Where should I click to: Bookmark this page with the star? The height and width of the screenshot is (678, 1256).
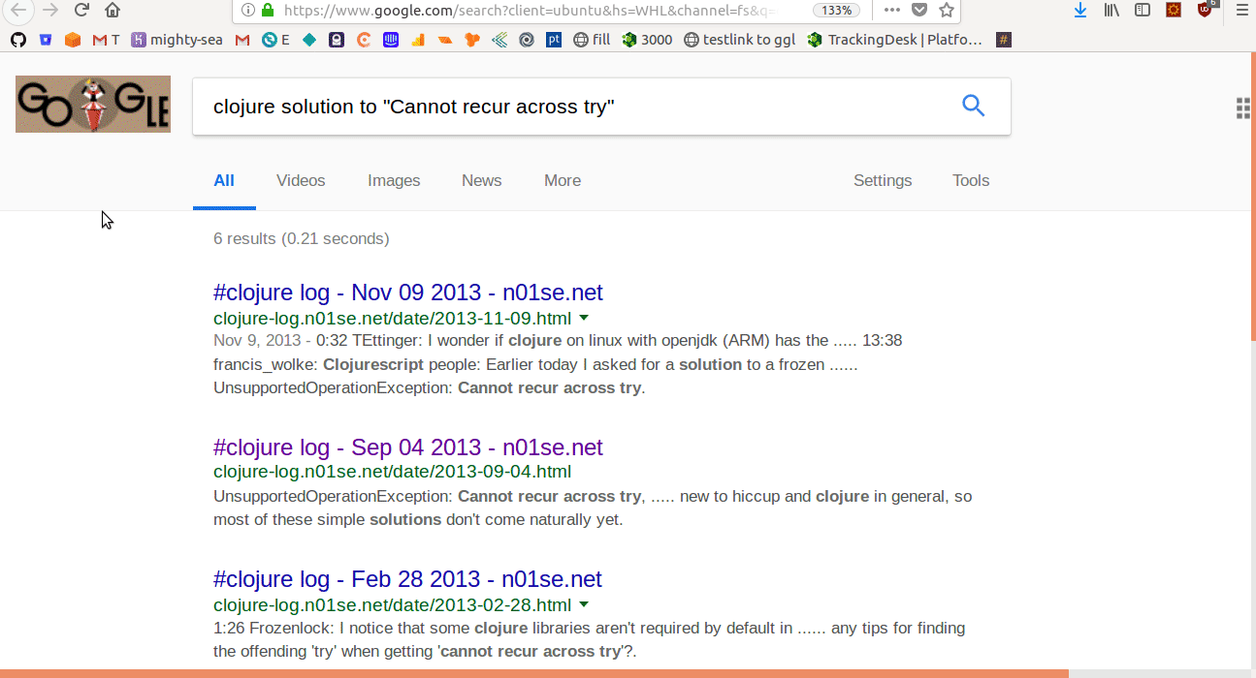pyautogui.click(x=947, y=10)
